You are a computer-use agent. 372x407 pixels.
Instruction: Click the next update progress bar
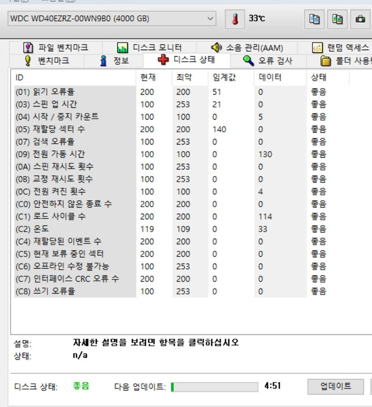coord(214,387)
